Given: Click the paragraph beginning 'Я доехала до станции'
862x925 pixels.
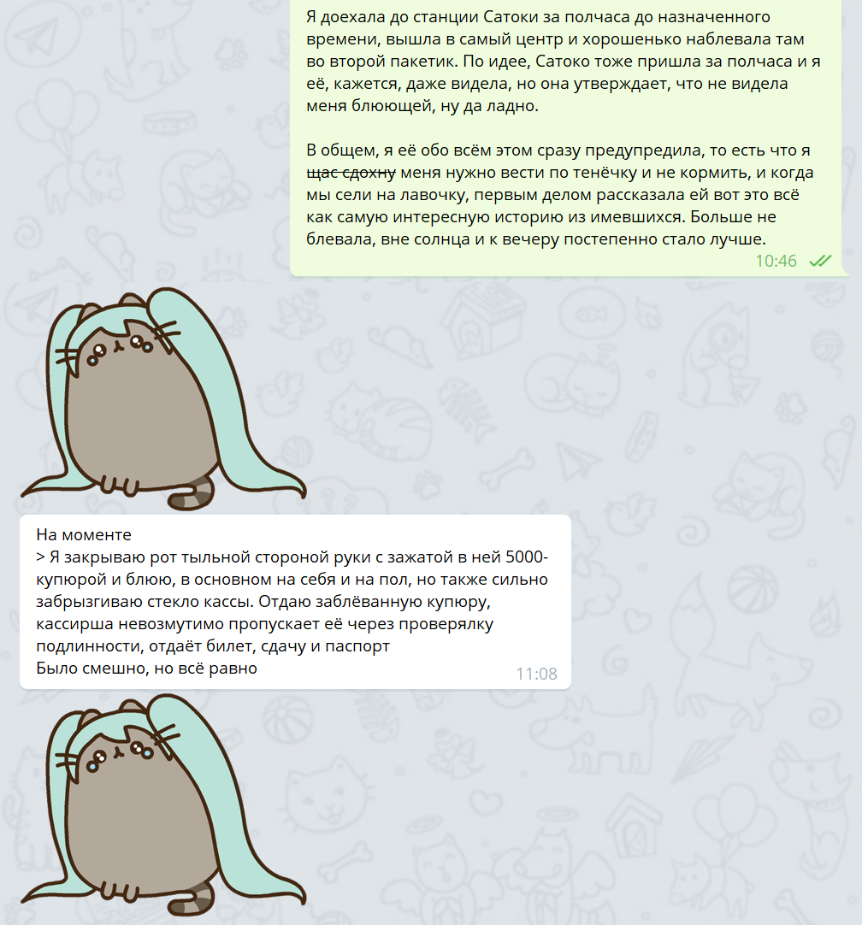Looking at the screenshot, I should point(564,62).
